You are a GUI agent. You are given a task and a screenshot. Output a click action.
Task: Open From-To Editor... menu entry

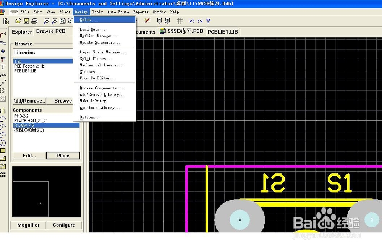point(105,78)
